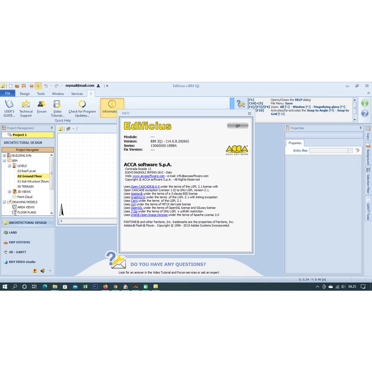Open the File menu
372x372 pixels.
[x=8, y=93]
